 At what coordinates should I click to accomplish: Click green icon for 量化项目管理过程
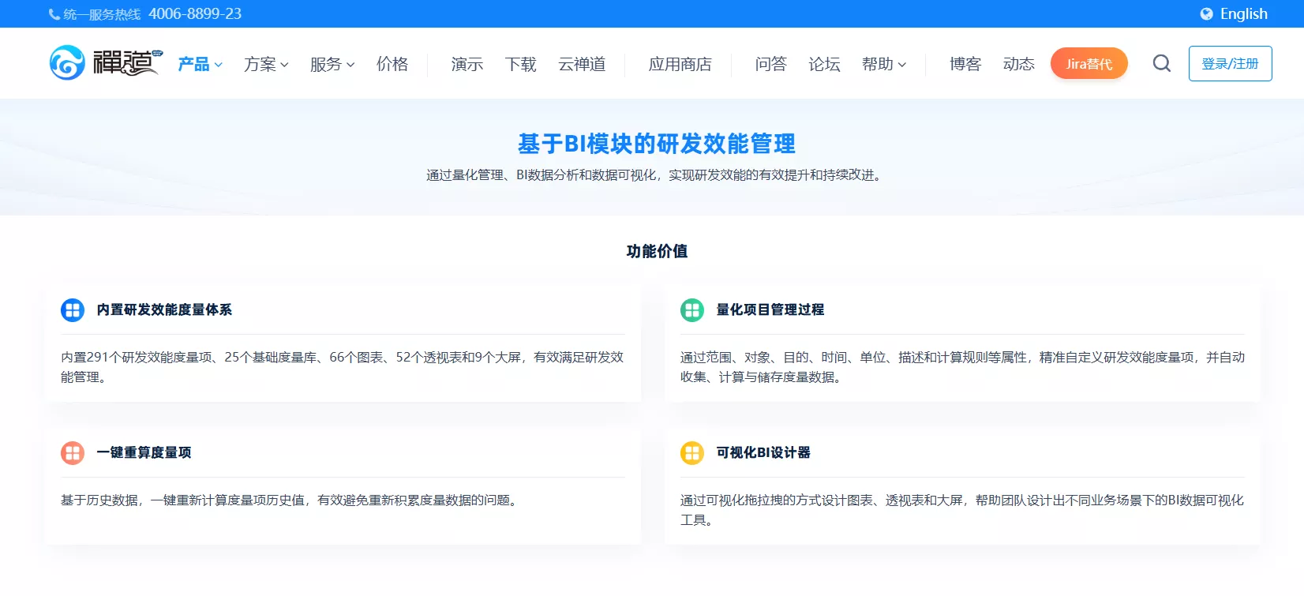(x=692, y=310)
